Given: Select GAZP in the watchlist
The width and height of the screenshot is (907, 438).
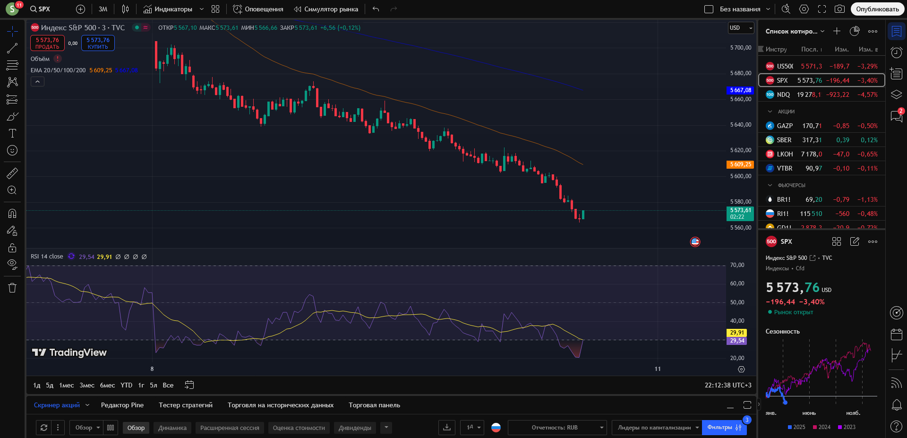Looking at the screenshot, I should click(821, 126).
